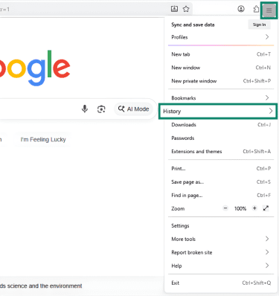Expand the More tools submenu
The width and height of the screenshot is (279, 296).
[x=221, y=239]
